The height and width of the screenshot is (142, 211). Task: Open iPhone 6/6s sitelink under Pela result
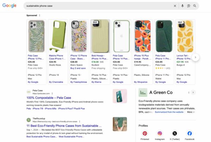50,109
